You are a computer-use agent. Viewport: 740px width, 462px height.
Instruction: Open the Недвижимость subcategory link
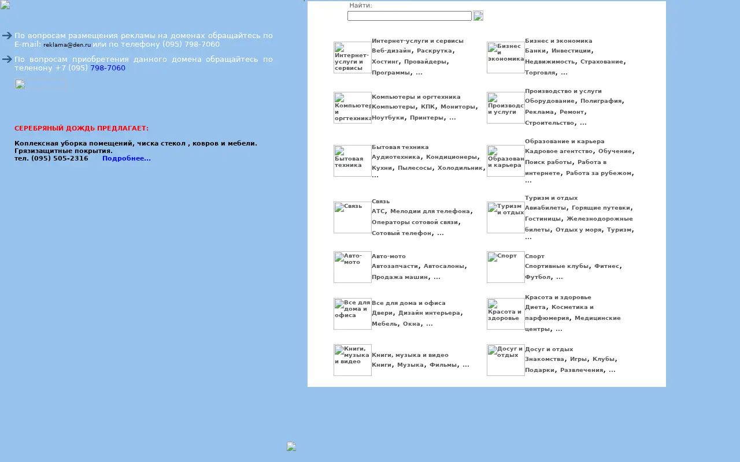click(x=550, y=61)
